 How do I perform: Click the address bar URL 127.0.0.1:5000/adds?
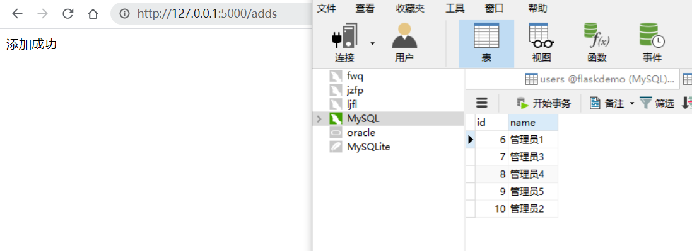207,14
